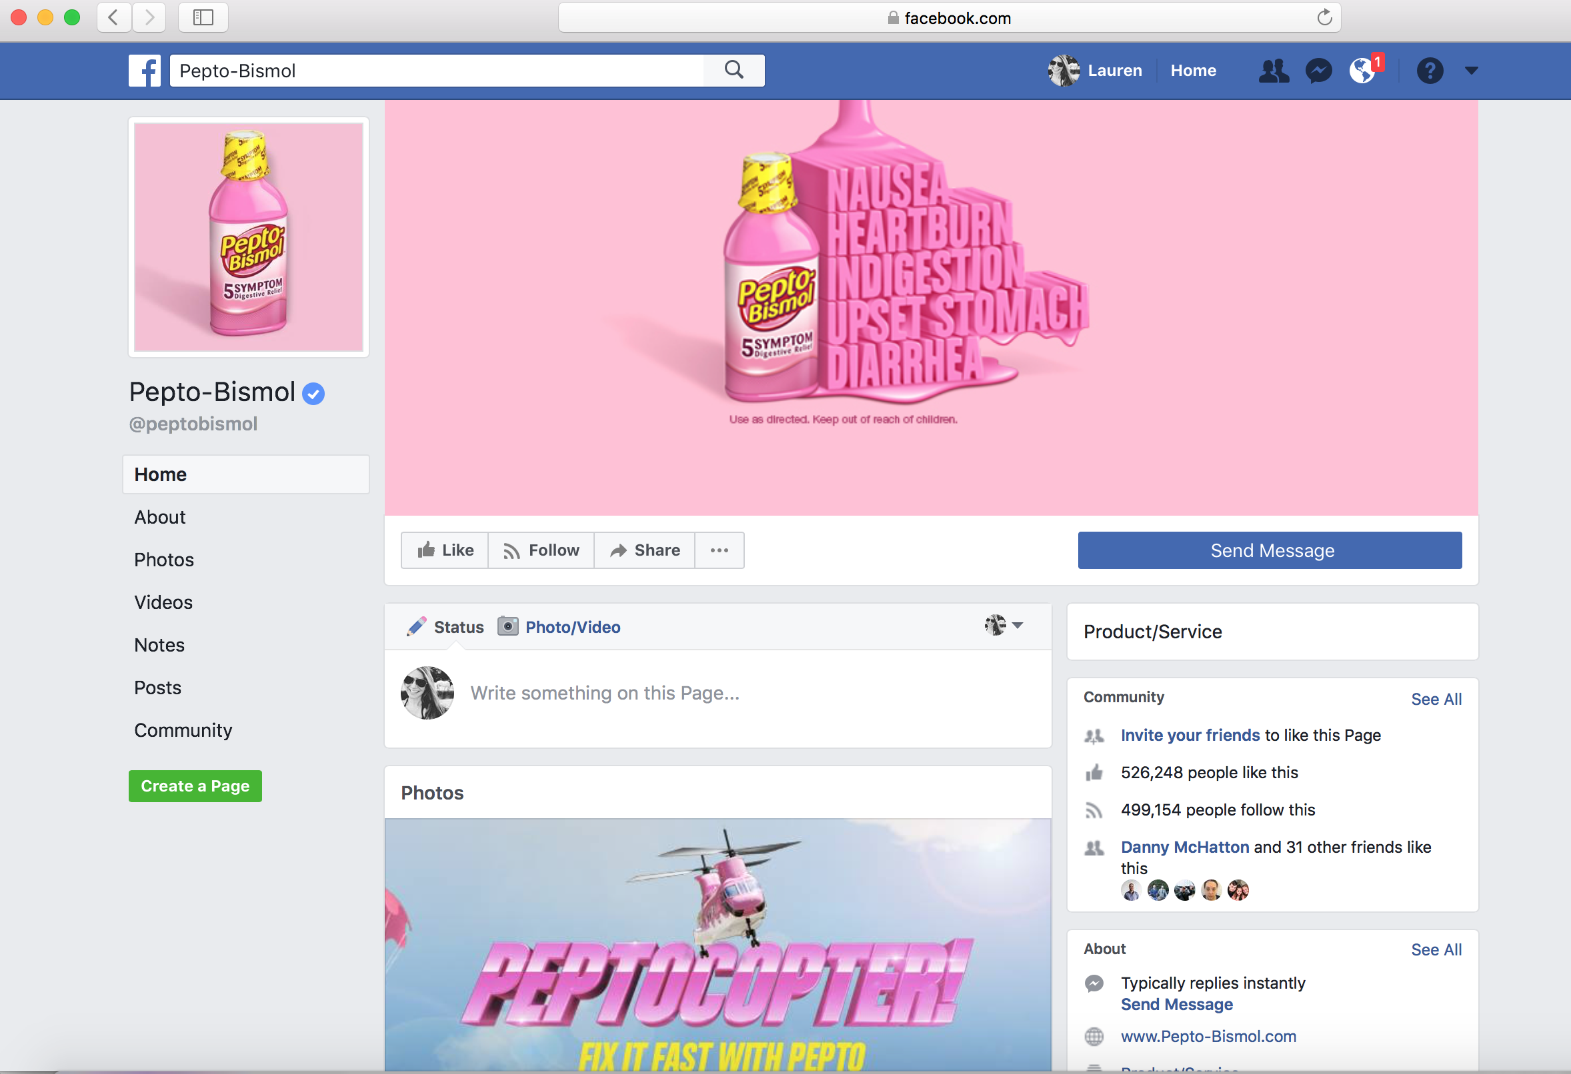
Task: Toggle the browser sidebar panel
Action: (202, 17)
